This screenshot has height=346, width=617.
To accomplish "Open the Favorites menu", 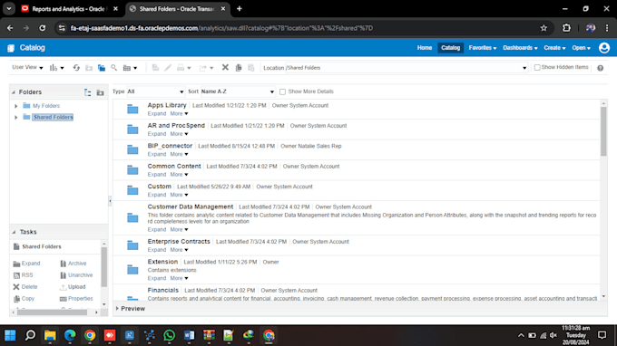I will 483,47.
